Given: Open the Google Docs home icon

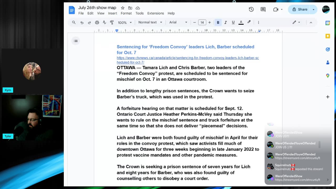Looking at the screenshot, I should [72, 10].
